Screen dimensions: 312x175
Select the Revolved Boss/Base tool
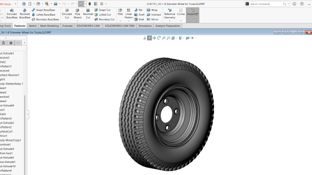[25, 14]
